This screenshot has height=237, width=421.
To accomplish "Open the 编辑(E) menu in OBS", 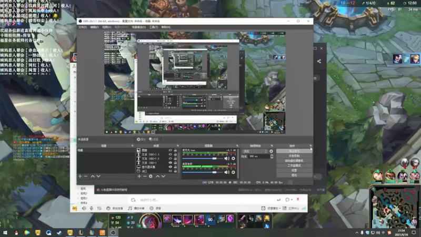I will pos(94,27).
